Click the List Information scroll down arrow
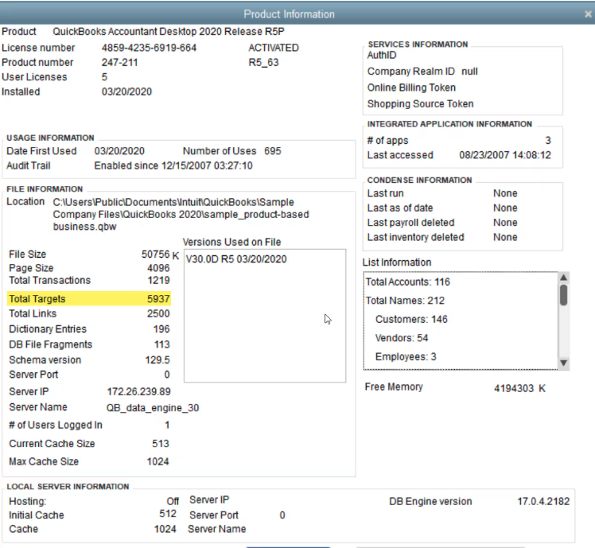The height and width of the screenshot is (548, 595). [563, 363]
